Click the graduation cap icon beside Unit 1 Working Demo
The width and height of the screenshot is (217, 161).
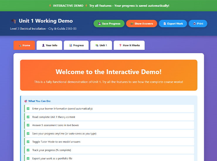click(13, 21)
